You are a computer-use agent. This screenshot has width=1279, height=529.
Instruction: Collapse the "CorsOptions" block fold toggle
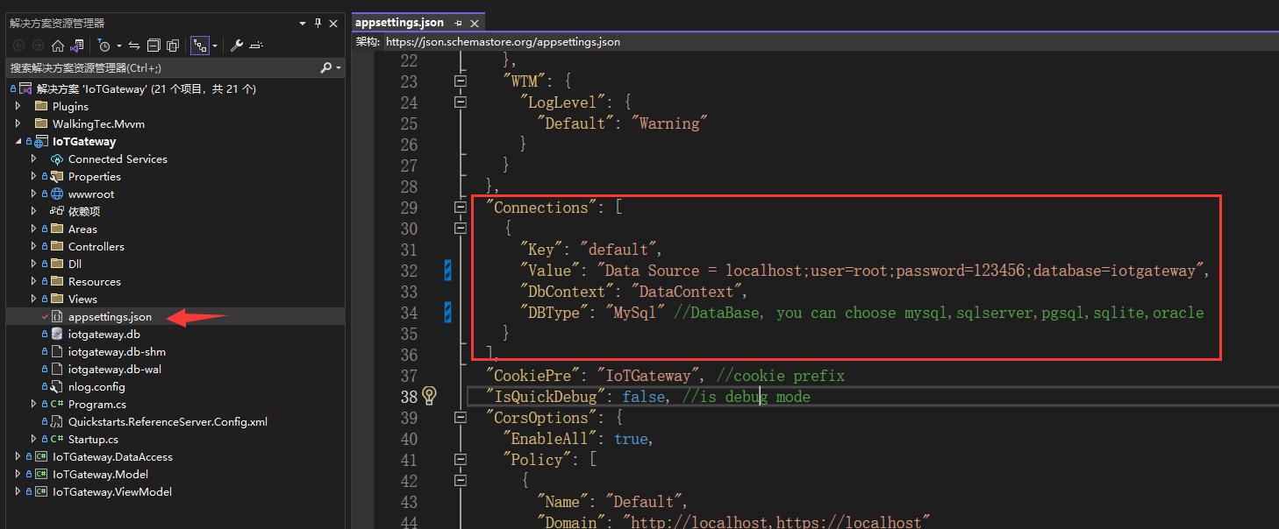coord(460,418)
